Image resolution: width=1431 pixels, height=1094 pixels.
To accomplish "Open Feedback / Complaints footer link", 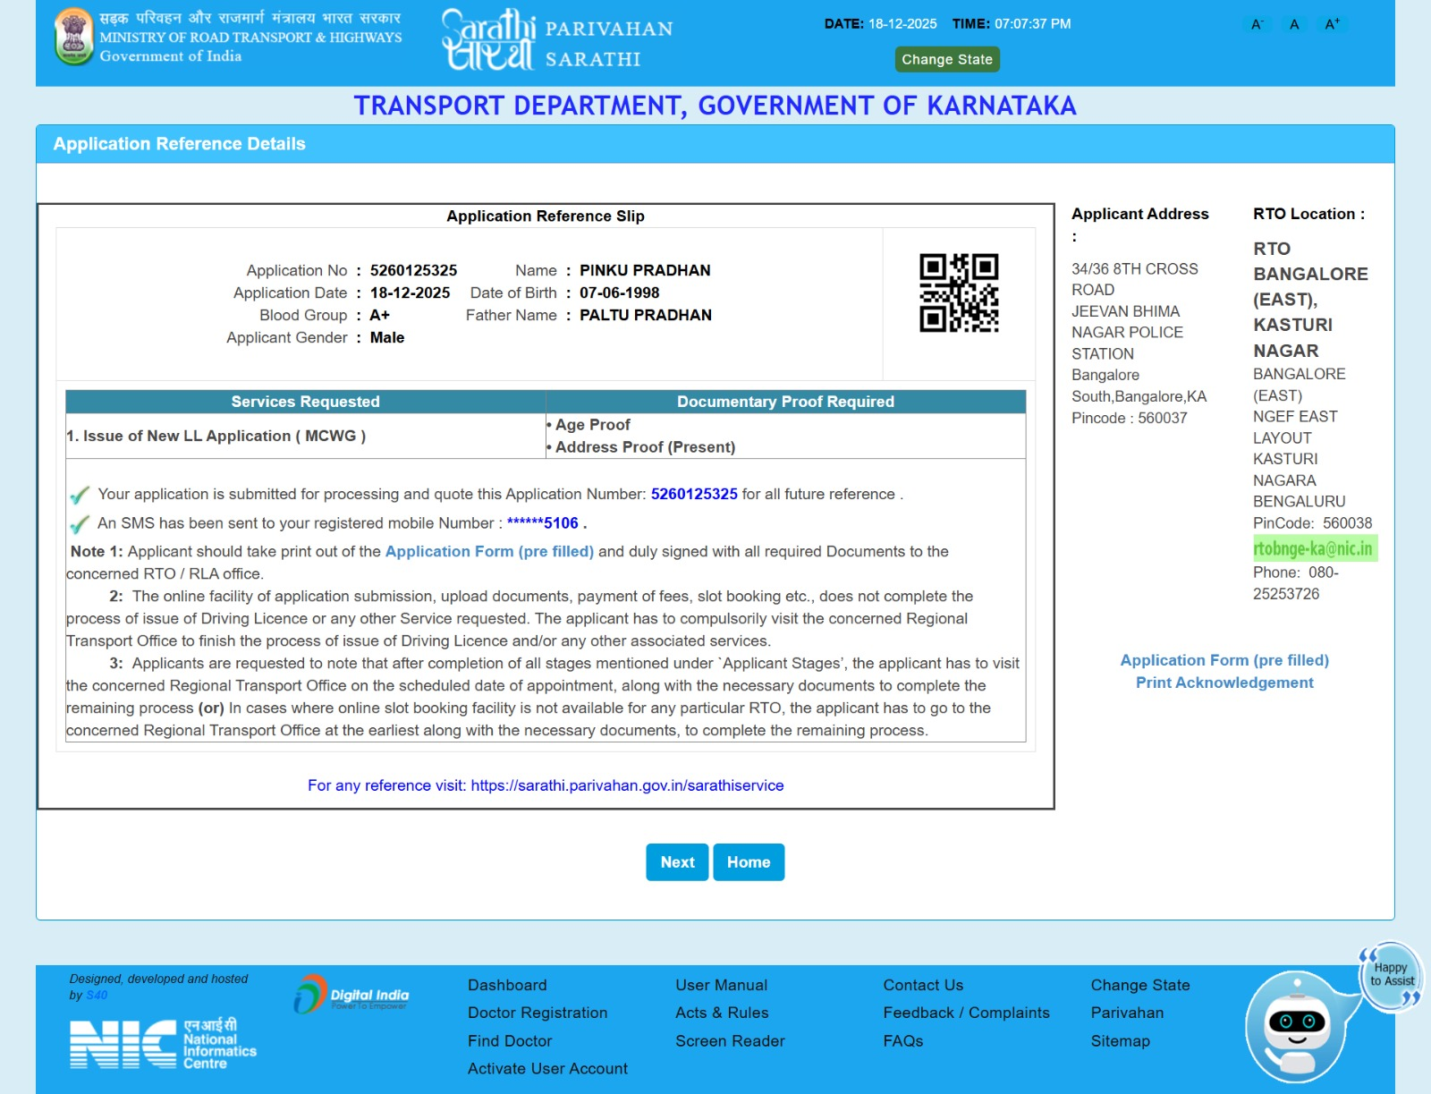I will point(966,1013).
